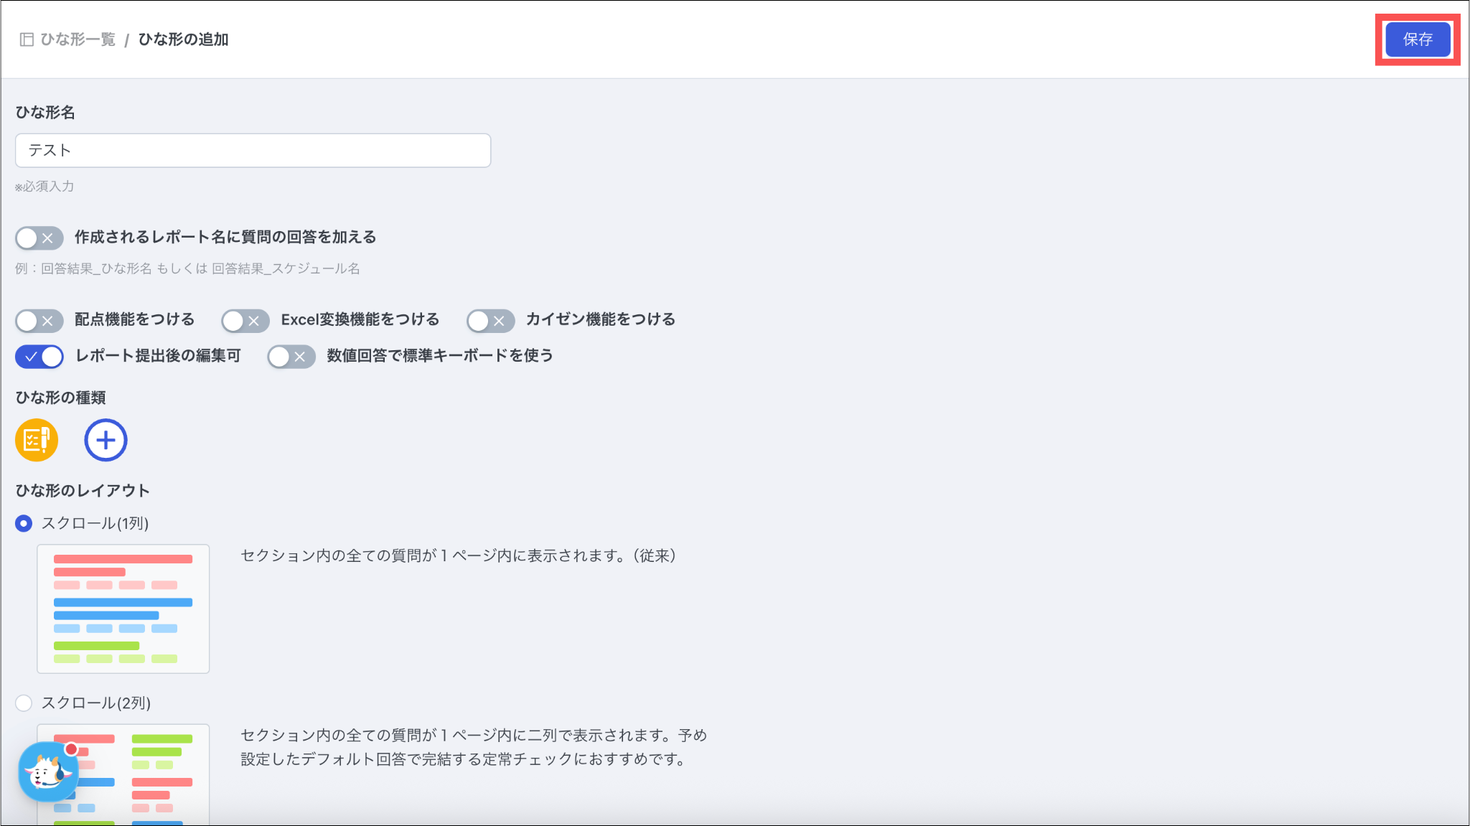Disable the レポート提出後の編集可 toggle

coord(39,357)
